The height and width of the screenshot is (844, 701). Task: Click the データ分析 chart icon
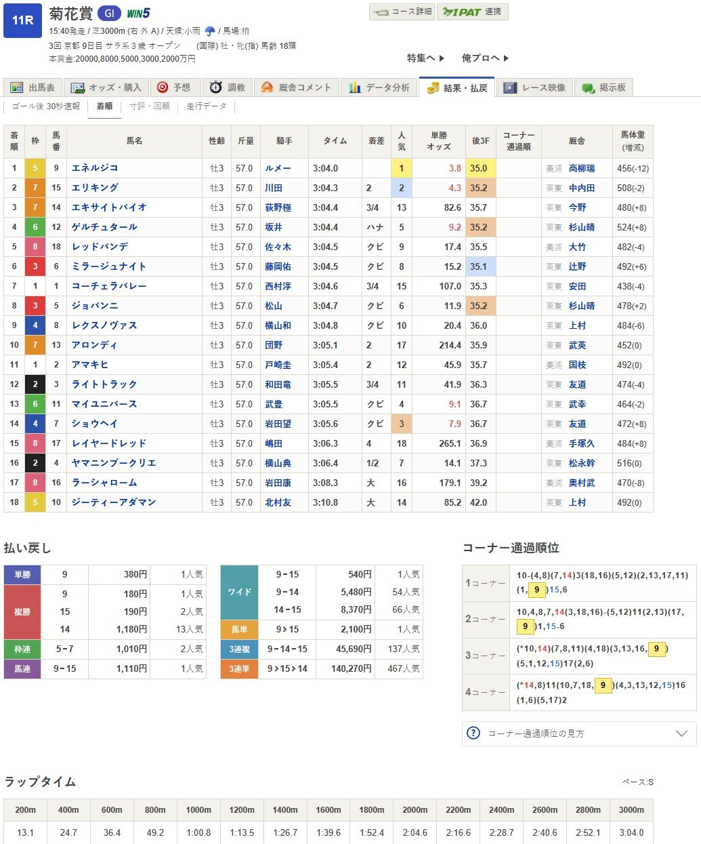[x=354, y=87]
